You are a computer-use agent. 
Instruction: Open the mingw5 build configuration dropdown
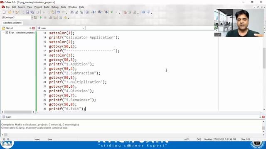(32, 17)
